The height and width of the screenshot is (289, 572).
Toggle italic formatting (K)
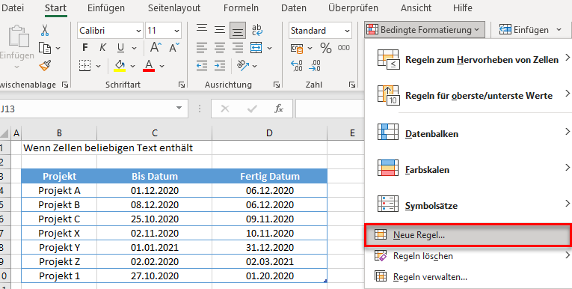pyautogui.click(x=103, y=47)
